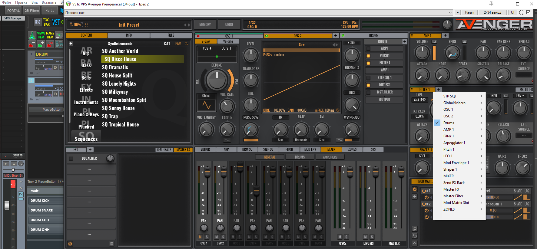Open the FX rack list menu icon
The height and width of the screenshot is (249, 537).
[x=111, y=244]
